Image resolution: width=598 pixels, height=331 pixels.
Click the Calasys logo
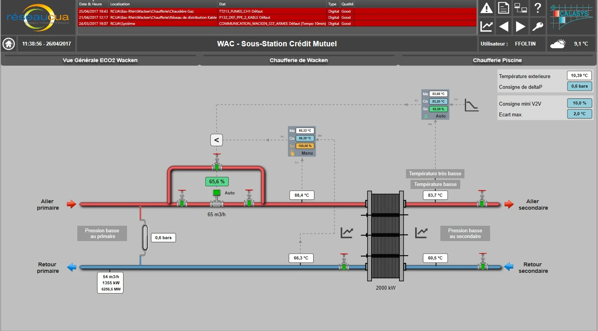[x=571, y=17]
